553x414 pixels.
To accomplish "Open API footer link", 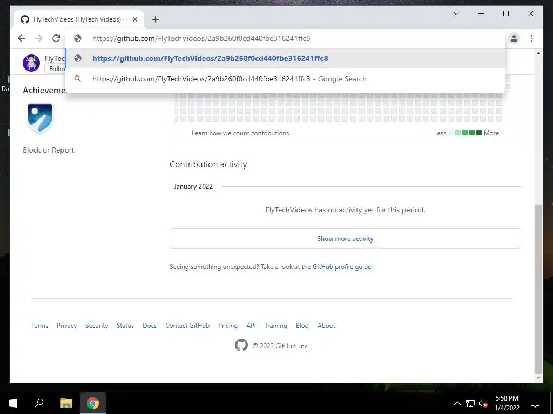I will (251, 326).
